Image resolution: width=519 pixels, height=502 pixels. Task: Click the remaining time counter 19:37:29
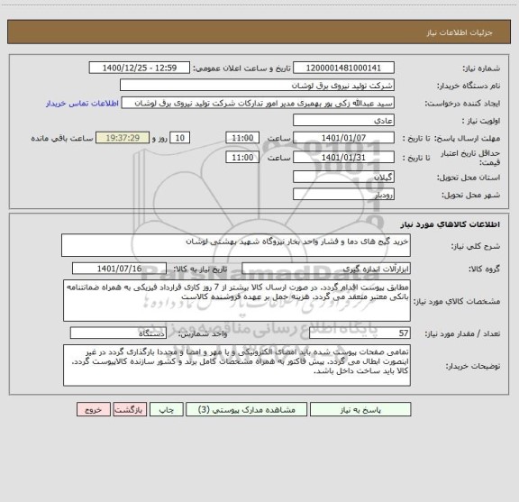coord(123,138)
